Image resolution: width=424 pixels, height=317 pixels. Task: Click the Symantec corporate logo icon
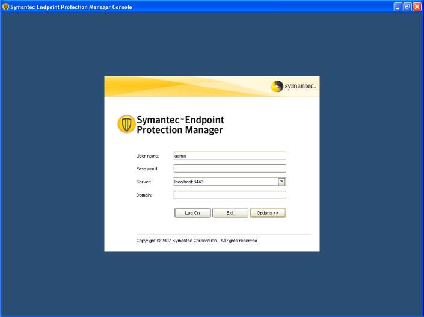(277, 86)
